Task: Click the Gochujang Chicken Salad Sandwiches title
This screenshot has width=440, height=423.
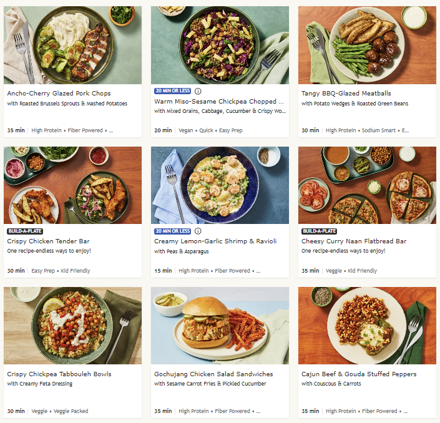Action: click(x=213, y=374)
